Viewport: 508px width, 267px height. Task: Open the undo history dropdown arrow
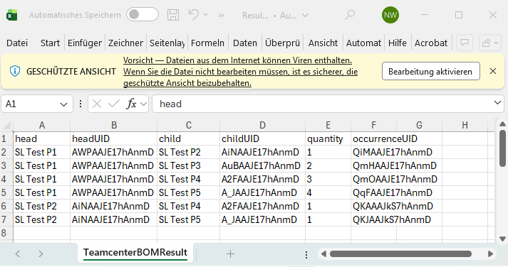coord(206,15)
